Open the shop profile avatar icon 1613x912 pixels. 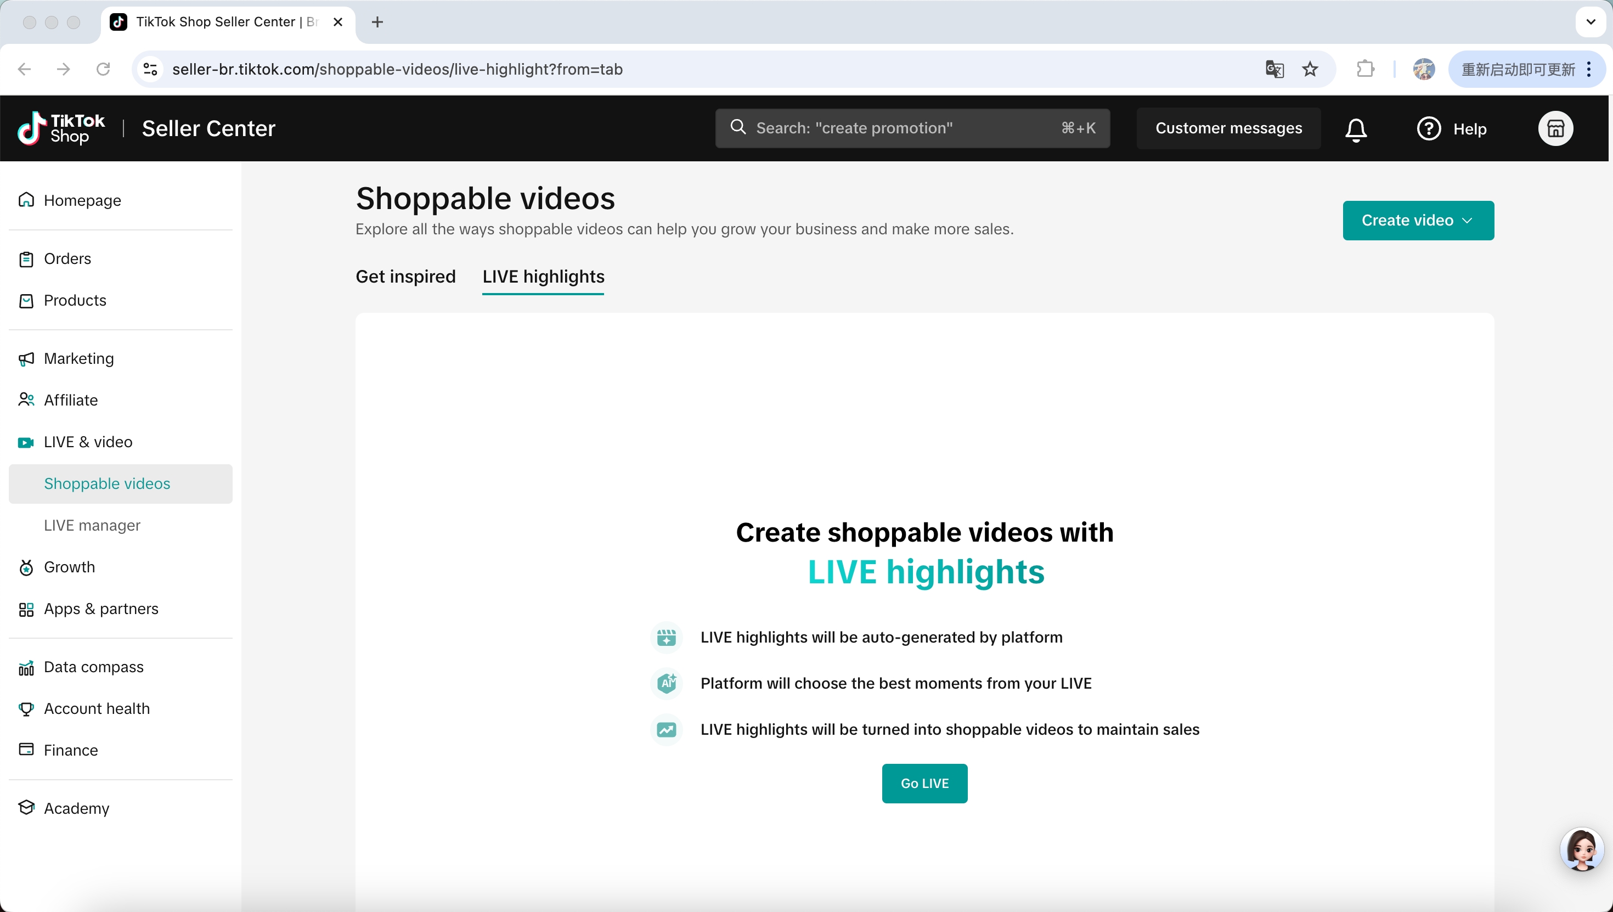(1555, 128)
